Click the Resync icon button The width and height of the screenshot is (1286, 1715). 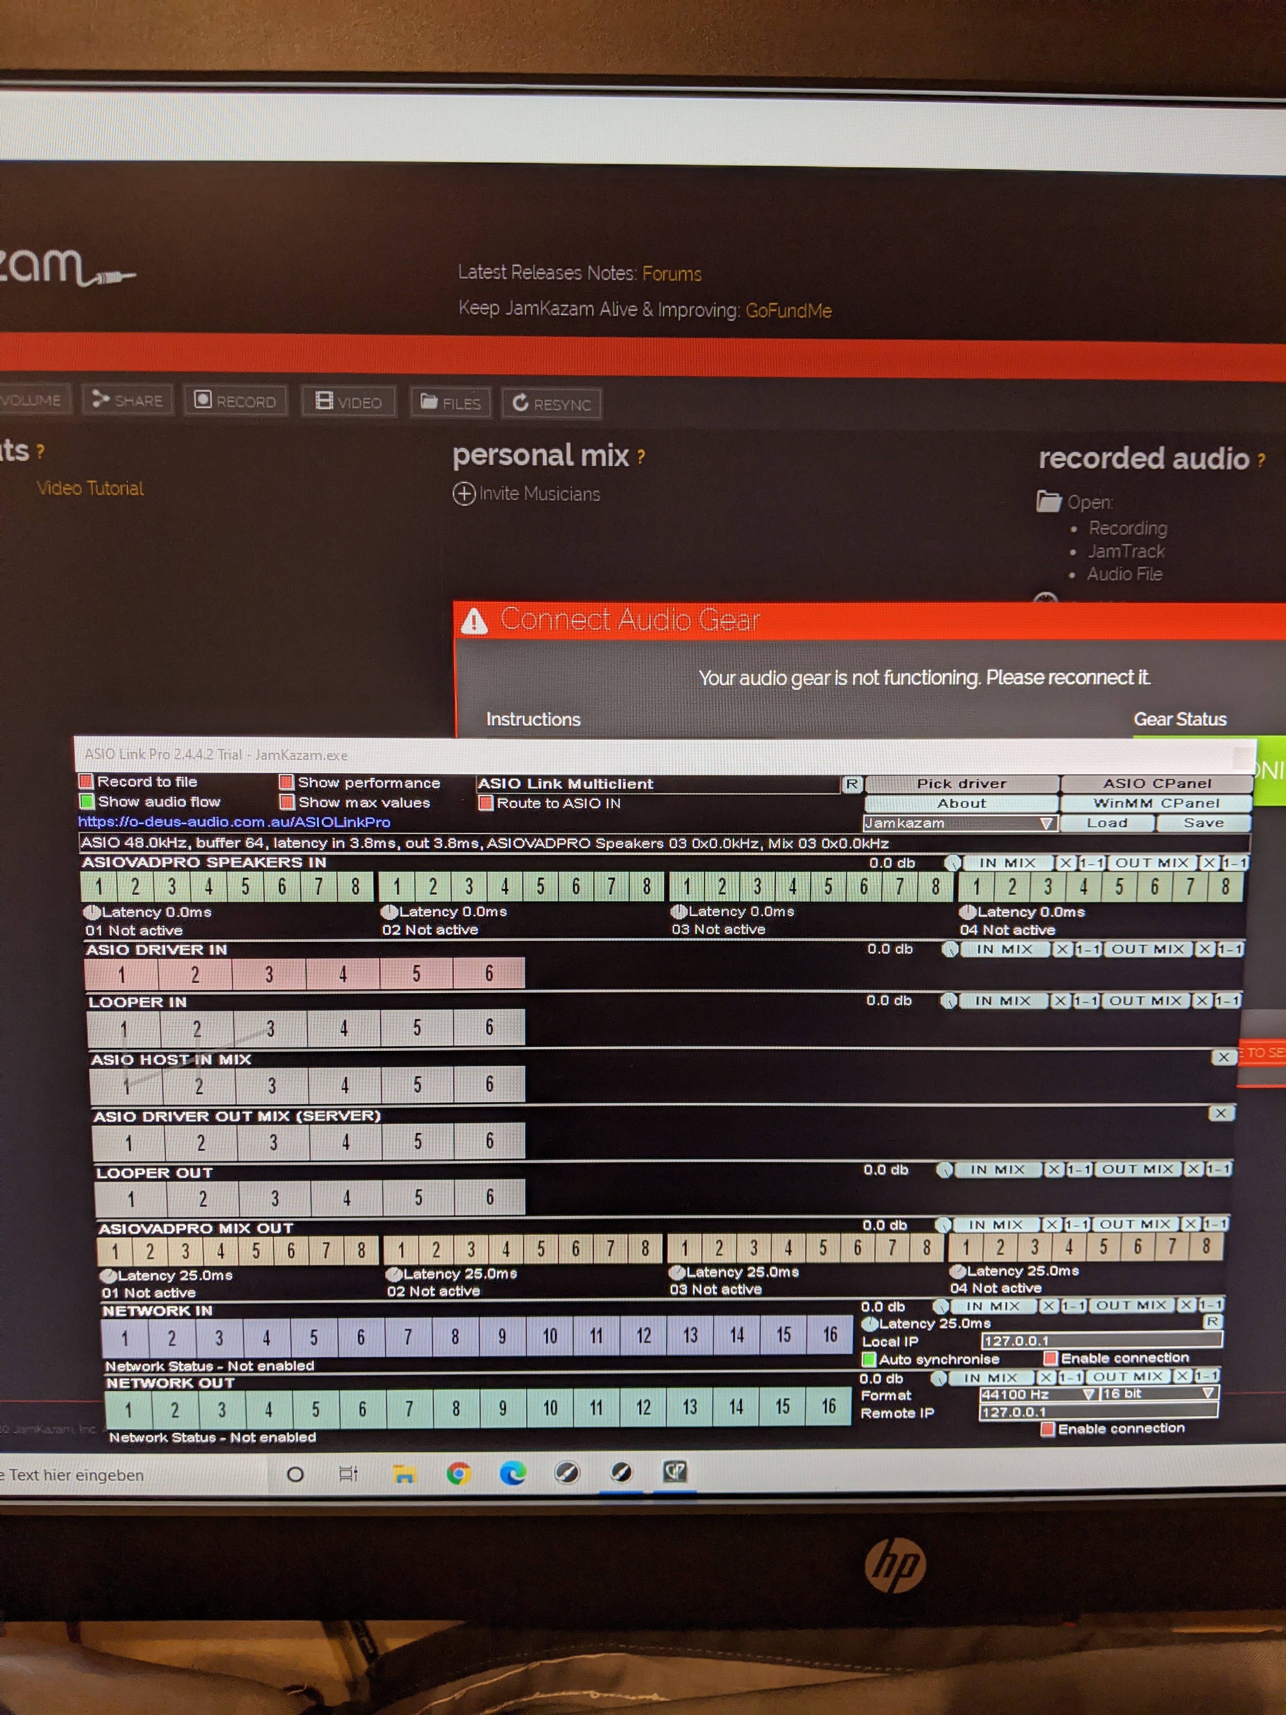coord(520,402)
